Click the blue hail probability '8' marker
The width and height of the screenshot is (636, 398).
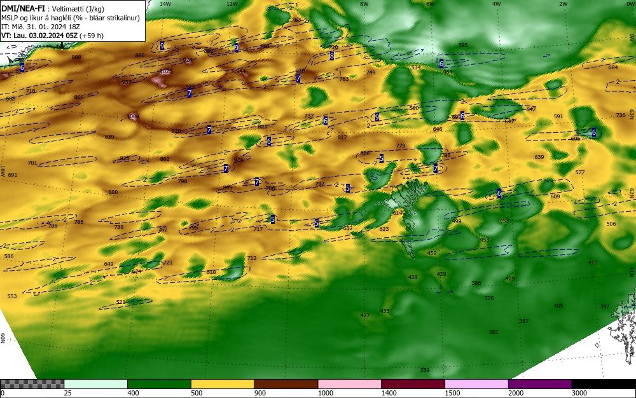pos(332,57)
